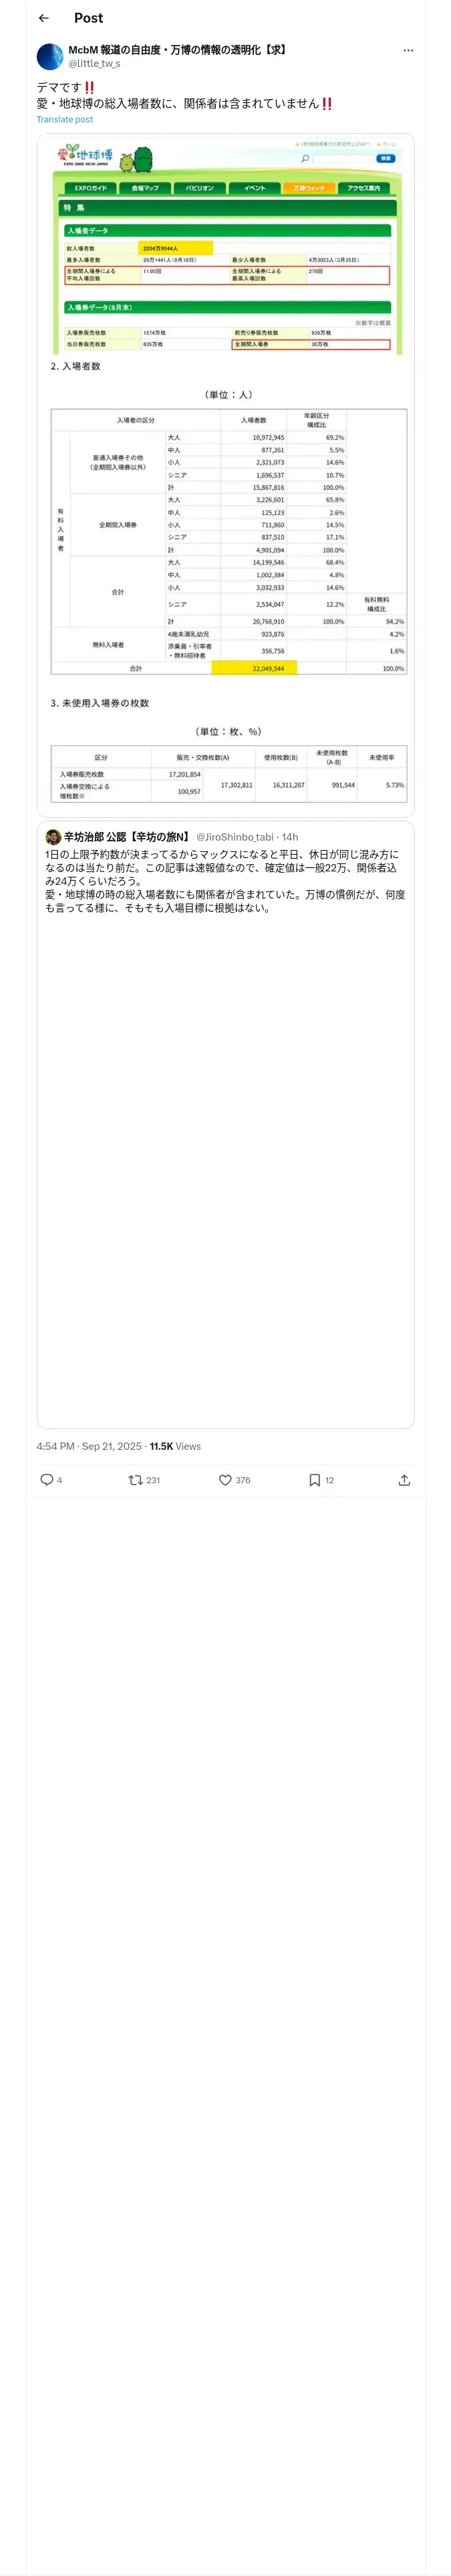Click the reply icon
The height and width of the screenshot is (2576, 451).
pyautogui.click(x=46, y=1480)
